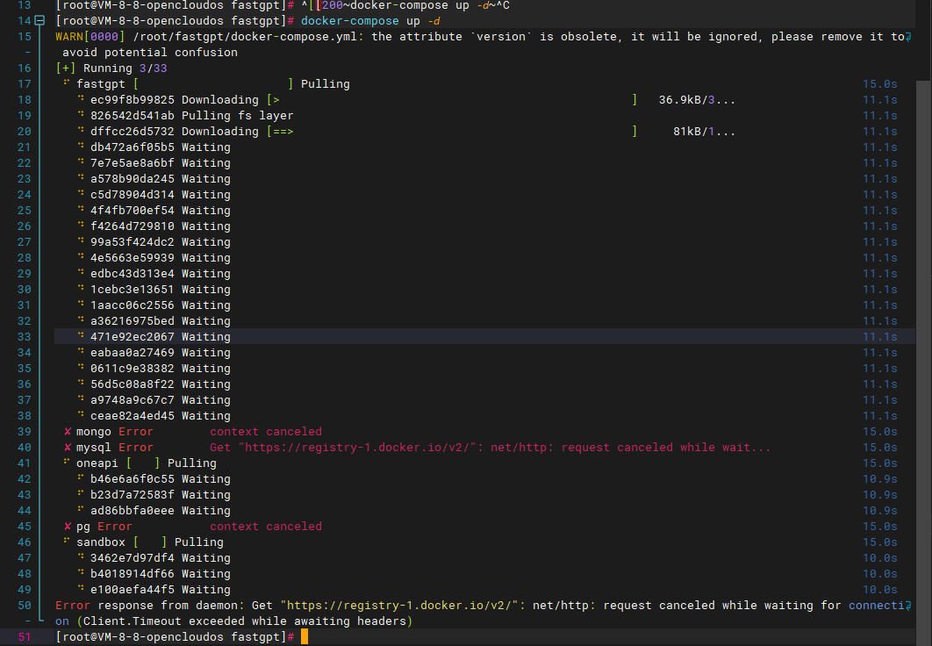The width and height of the screenshot is (932, 646).
Task: Click the cursor block at the last prompt
Action: (305, 636)
